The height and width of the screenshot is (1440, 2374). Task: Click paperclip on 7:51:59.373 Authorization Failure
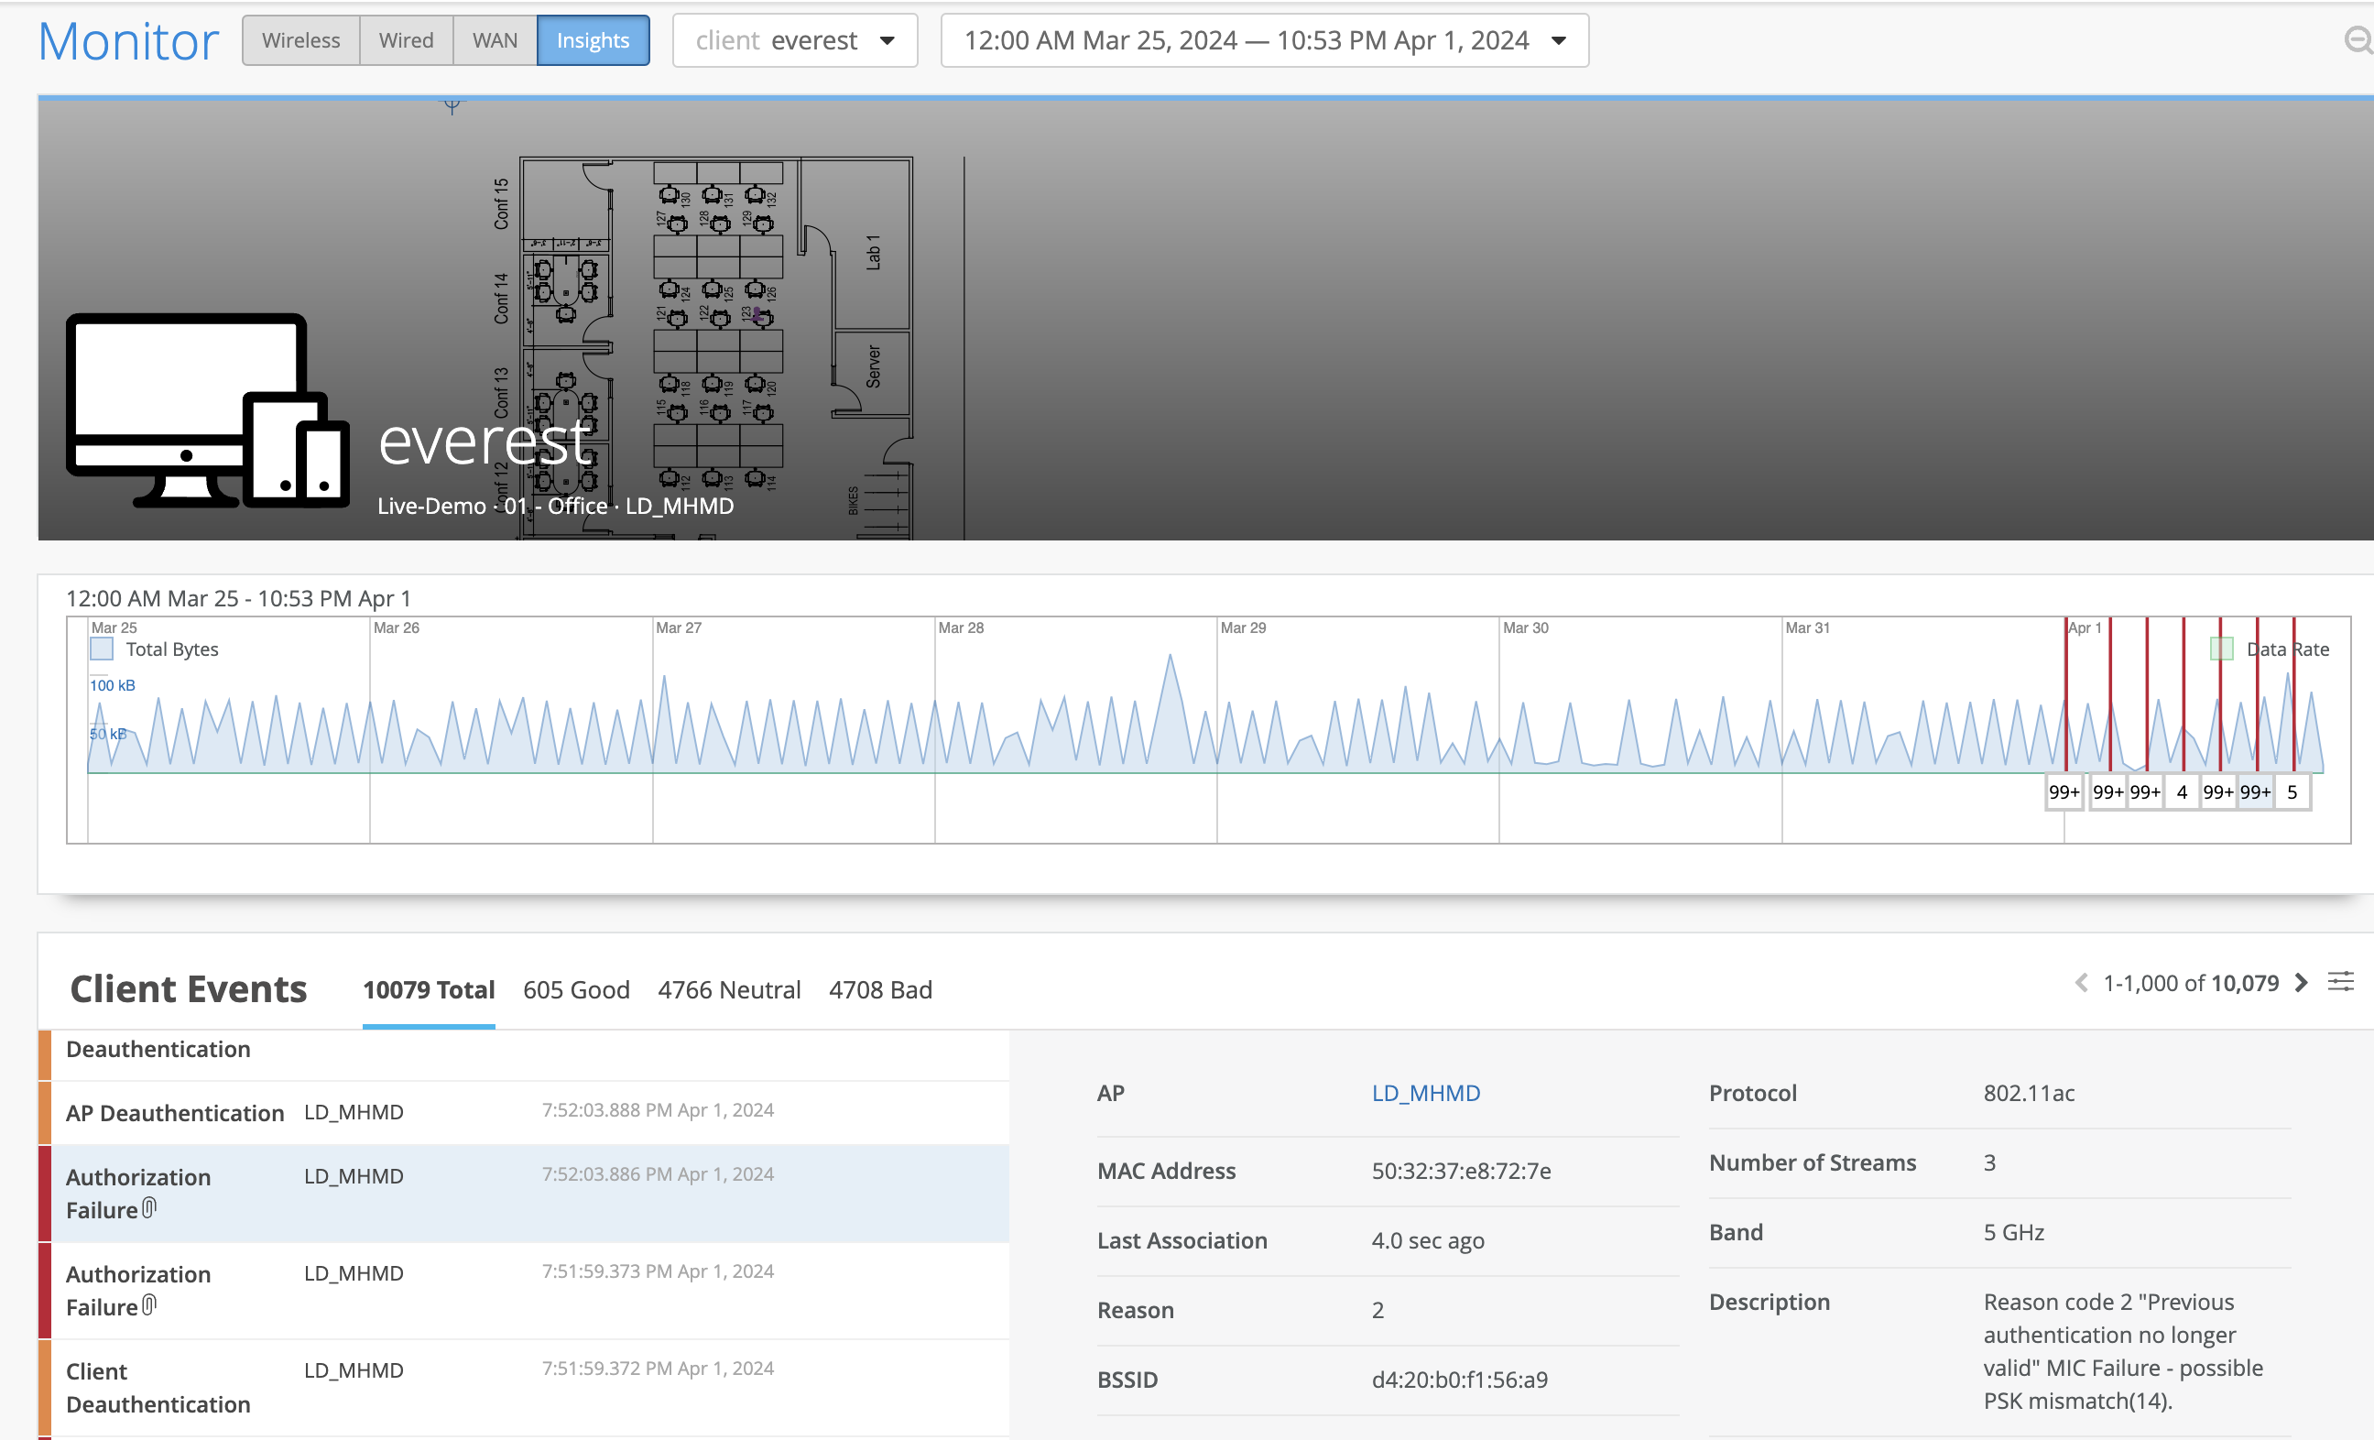coord(149,1305)
